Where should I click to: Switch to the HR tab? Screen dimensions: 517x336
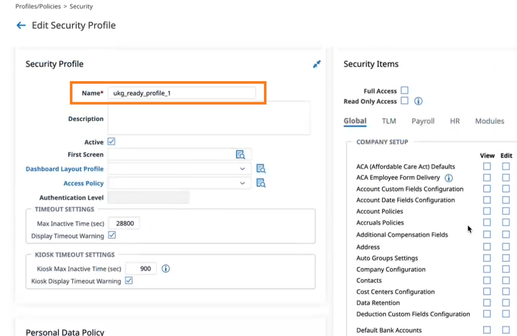[455, 121]
